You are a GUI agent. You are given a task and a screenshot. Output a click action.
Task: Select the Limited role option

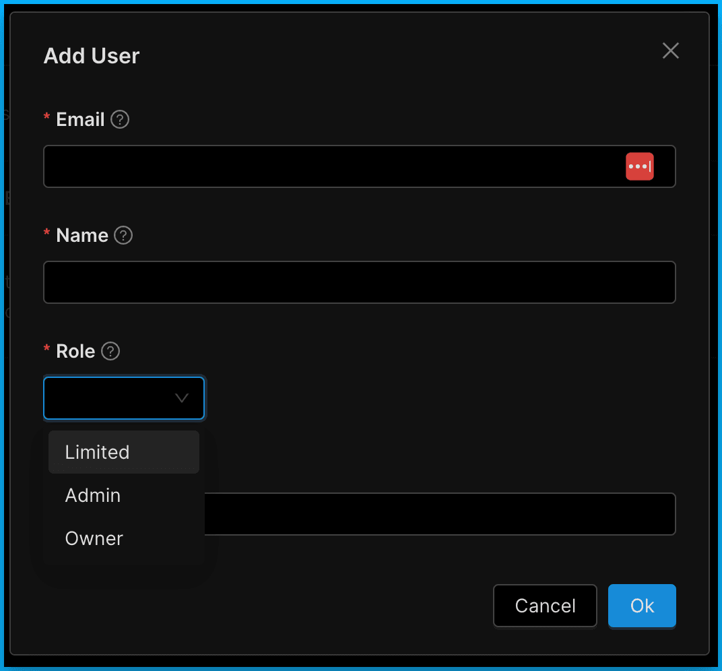coord(98,452)
